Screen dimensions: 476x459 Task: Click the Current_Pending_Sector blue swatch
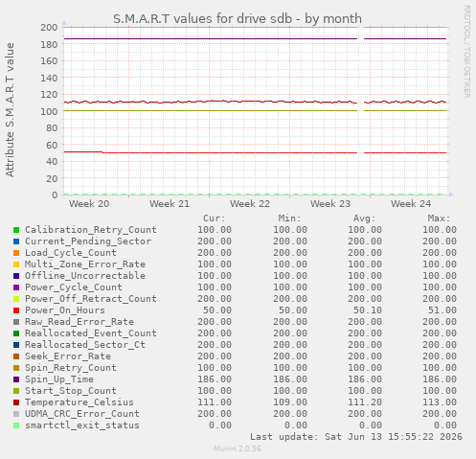click(x=16, y=241)
